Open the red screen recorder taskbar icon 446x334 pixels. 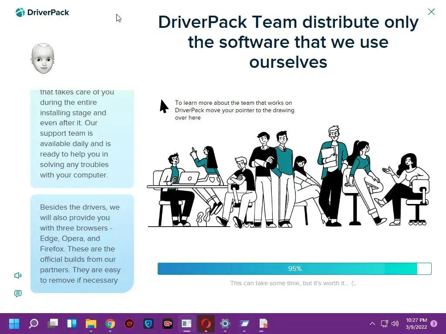pyautogui.click(x=168, y=324)
